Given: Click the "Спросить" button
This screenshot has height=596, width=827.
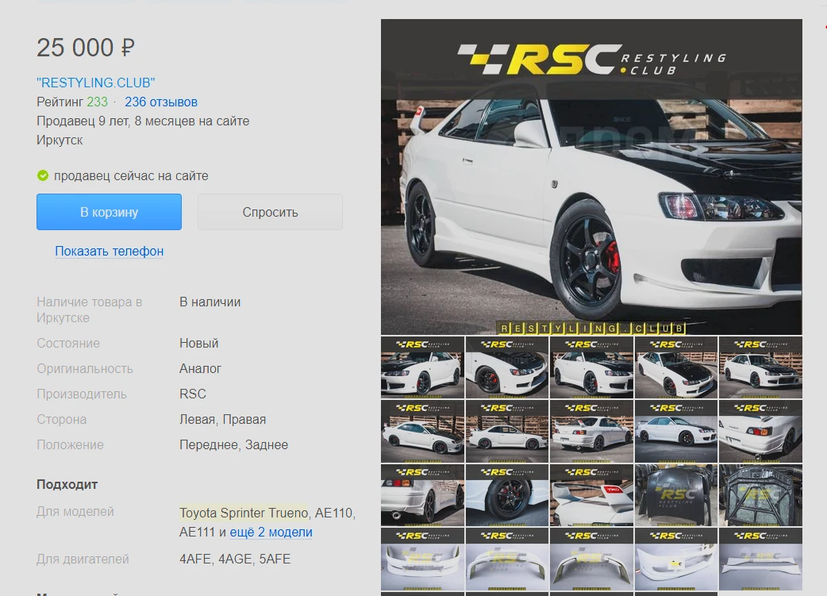Looking at the screenshot, I should click(270, 212).
